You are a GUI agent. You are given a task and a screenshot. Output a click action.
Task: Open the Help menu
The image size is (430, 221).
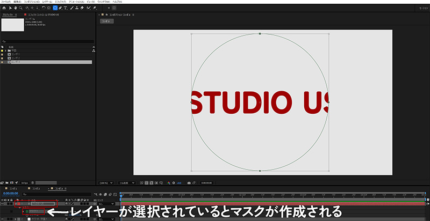pos(117,2)
